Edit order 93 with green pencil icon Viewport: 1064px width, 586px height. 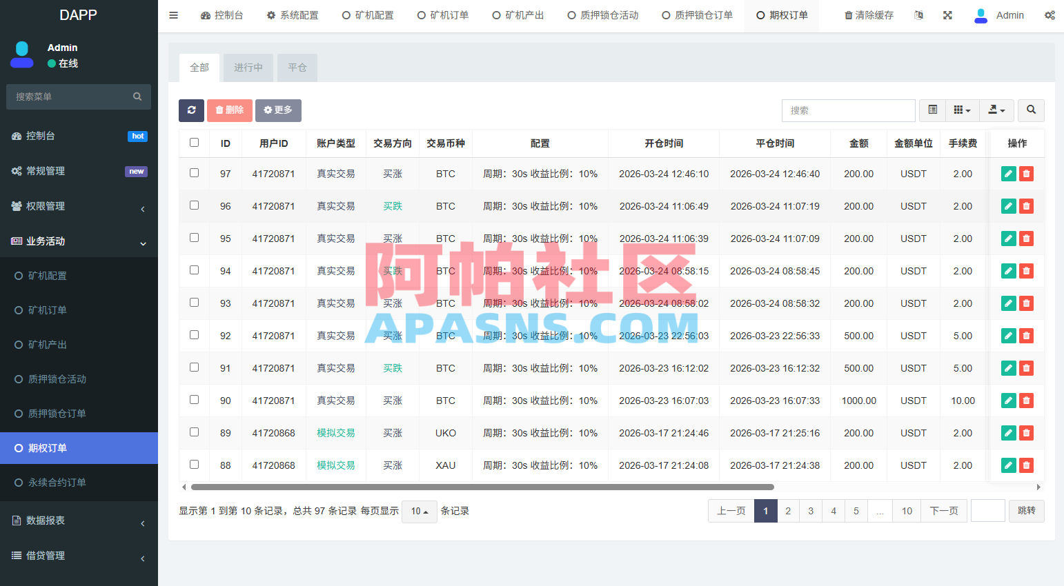point(1008,303)
